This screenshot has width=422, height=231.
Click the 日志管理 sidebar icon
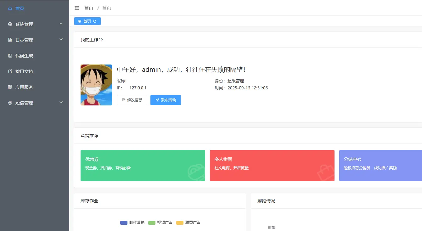(10, 40)
